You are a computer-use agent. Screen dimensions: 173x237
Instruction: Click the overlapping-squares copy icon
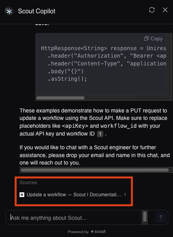pyautogui.click(x=146, y=38)
